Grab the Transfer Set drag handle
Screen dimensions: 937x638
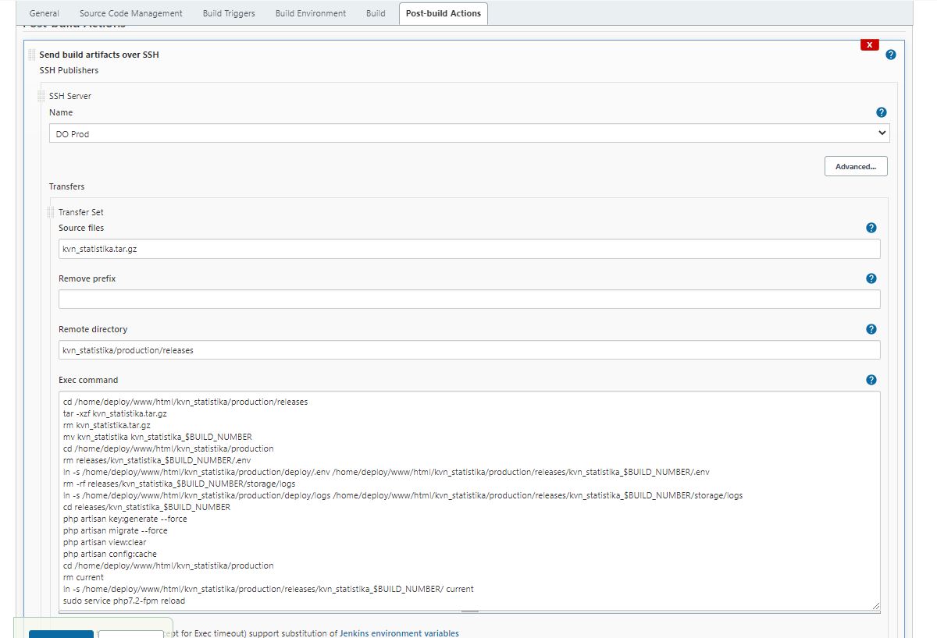(49, 211)
